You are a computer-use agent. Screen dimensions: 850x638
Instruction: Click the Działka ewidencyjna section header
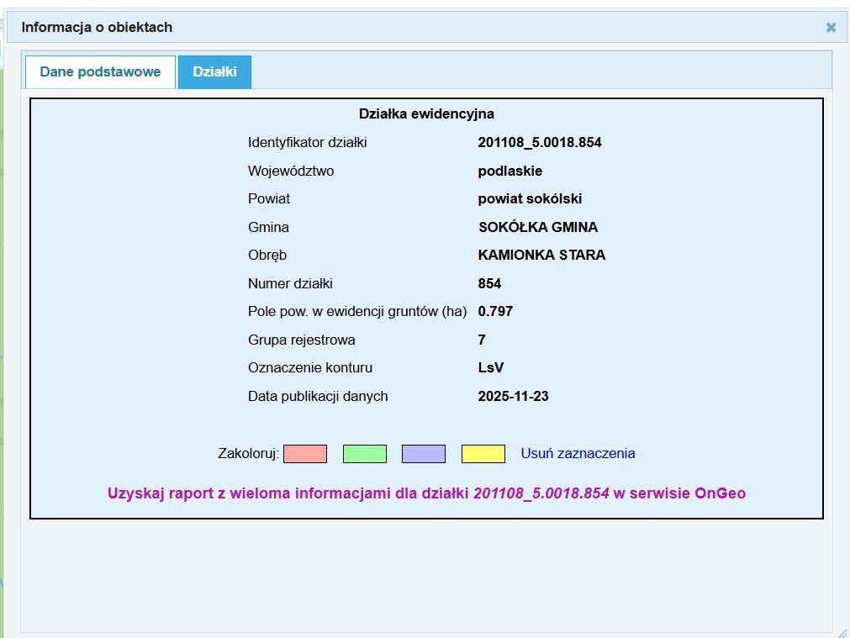click(x=428, y=113)
